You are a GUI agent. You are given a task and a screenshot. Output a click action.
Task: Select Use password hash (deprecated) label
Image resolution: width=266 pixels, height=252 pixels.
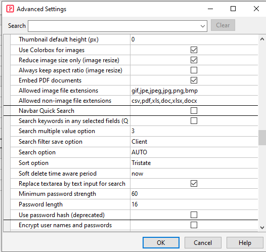tap(62, 215)
